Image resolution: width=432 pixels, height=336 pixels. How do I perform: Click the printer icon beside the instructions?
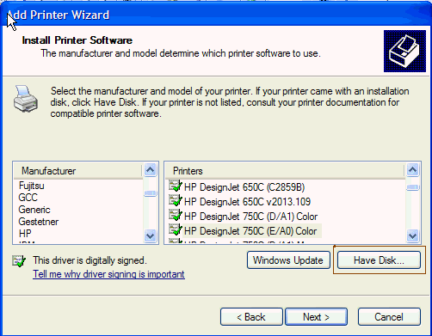(26, 99)
